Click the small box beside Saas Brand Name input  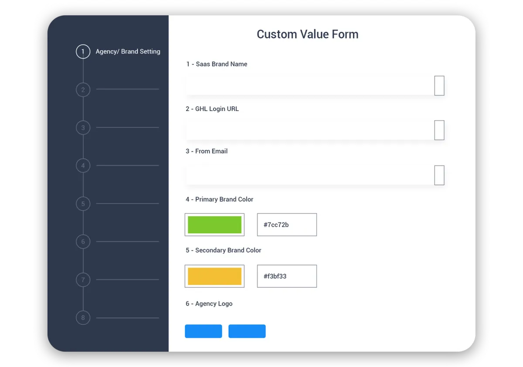click(438, 86)
